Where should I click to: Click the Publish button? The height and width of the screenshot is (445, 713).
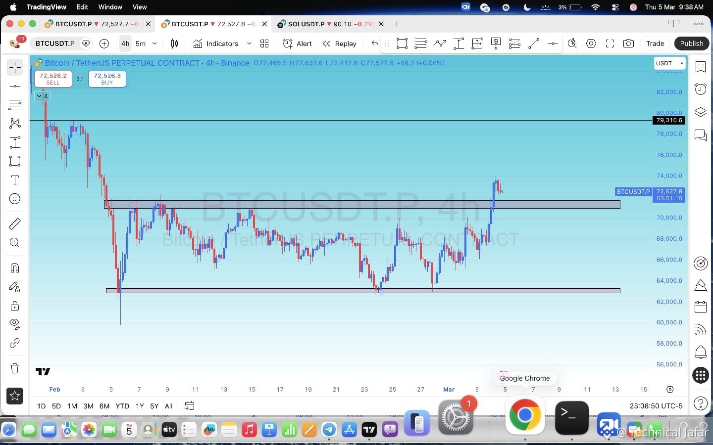[x=691, y=44]
